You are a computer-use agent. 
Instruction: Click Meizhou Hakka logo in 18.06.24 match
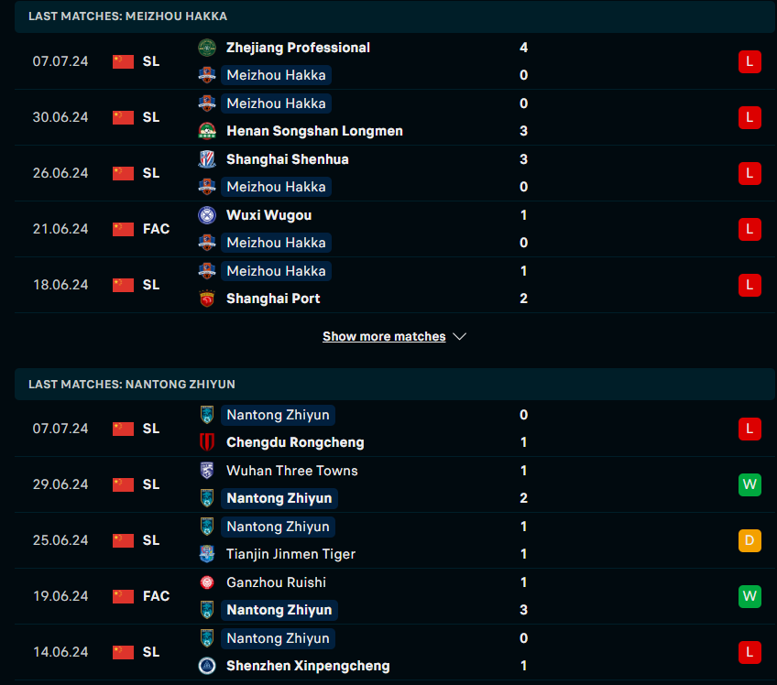click(x=207, y=271)
